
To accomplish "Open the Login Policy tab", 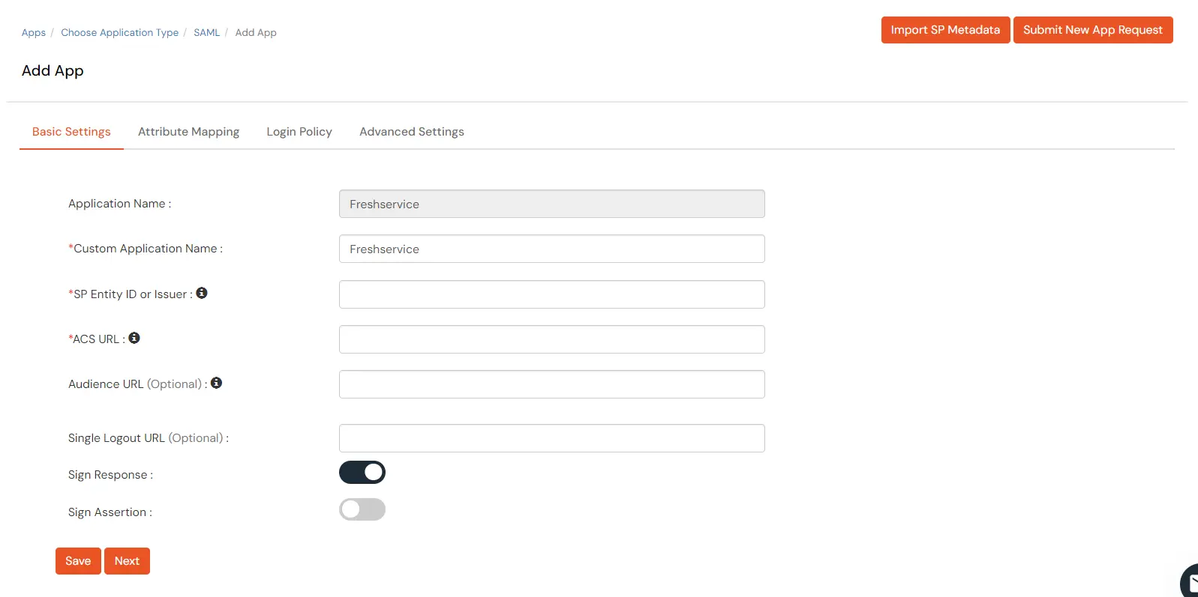I will [x=299, y=132].
